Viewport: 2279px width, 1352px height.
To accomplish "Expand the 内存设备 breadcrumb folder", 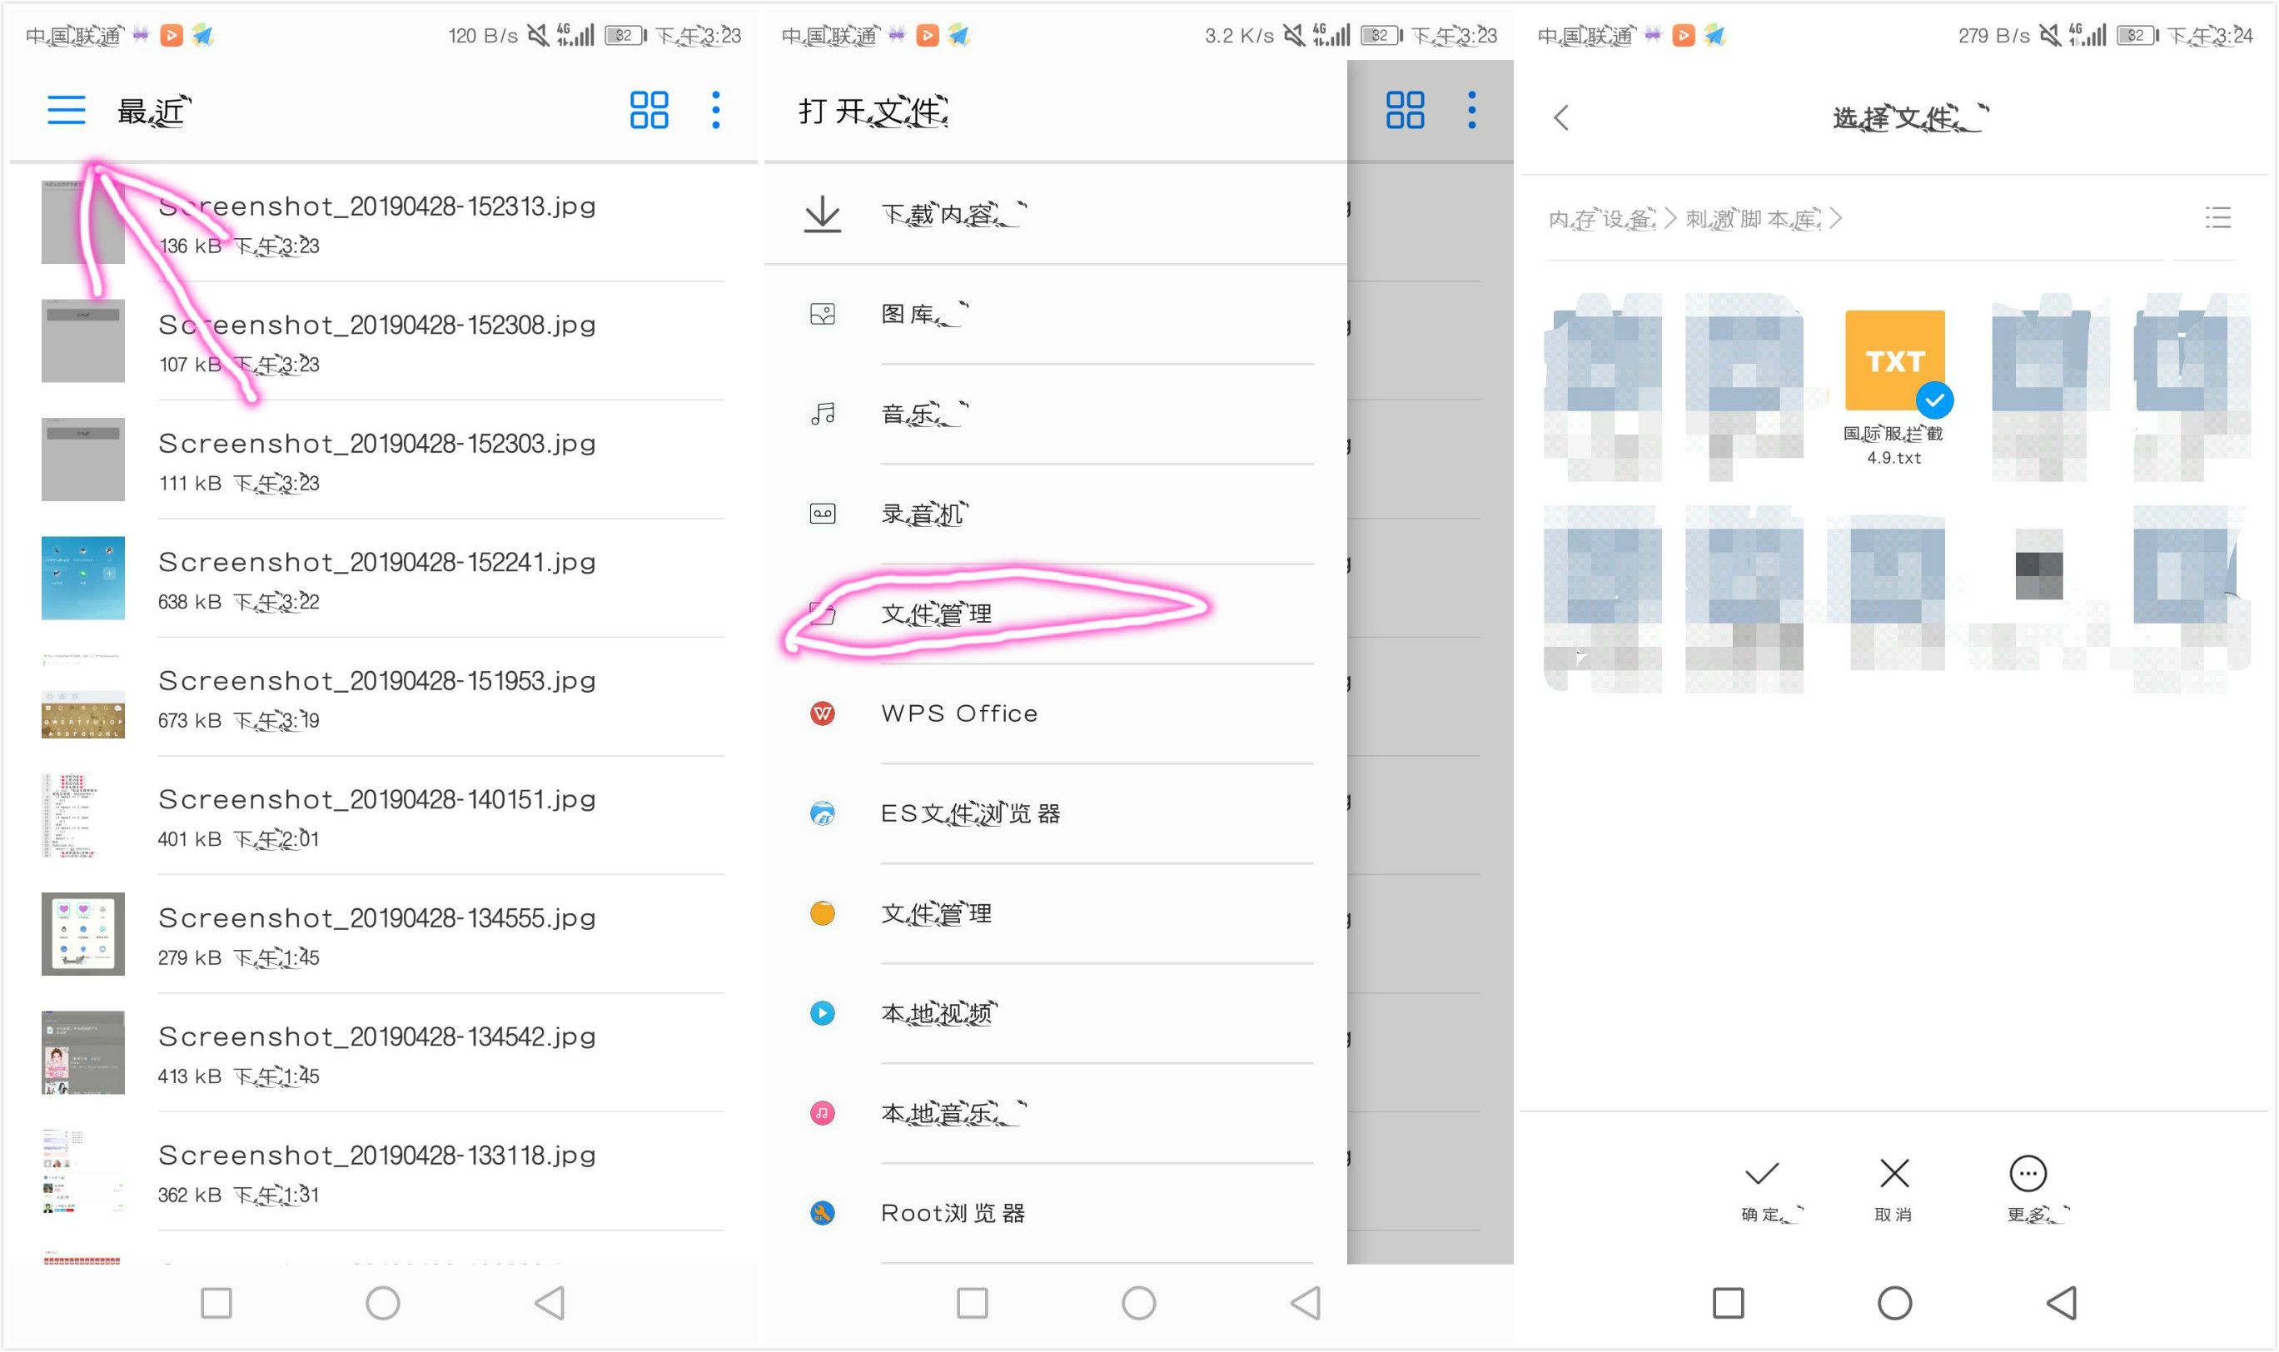I will point(1601,219).
